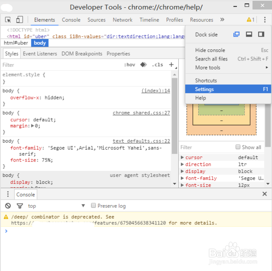Image resolution: width=272 pixels, height=271 pixels.
Task: Choose Shortcuts menu item
Action: [x=228, y=81]
